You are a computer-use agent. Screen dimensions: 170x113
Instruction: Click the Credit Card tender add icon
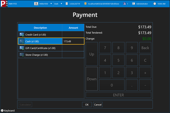[x=22, y=34]
